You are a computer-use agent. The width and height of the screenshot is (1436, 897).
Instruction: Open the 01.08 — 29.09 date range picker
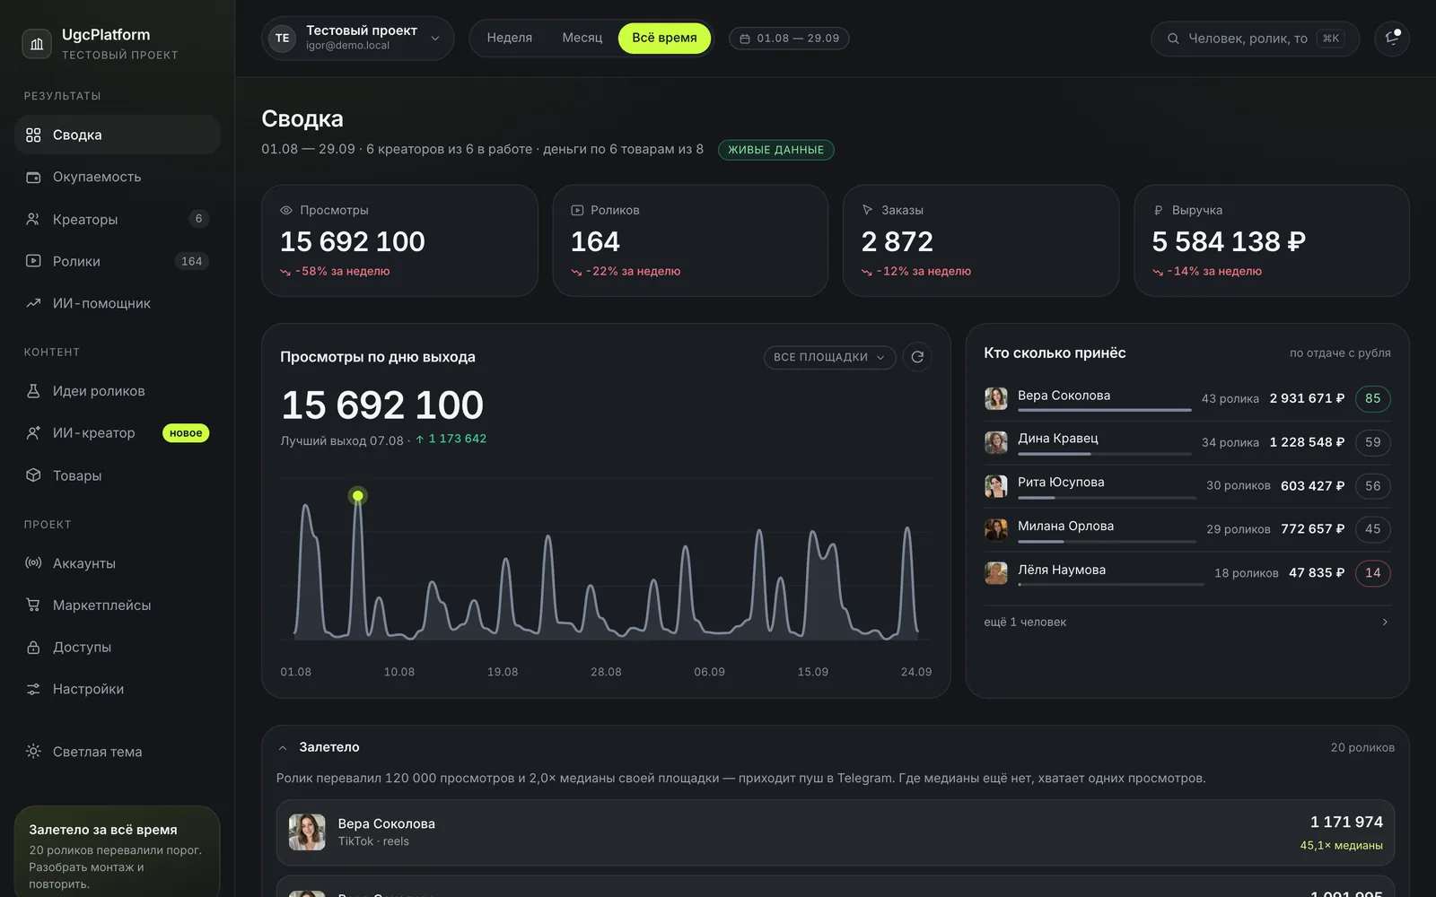[789, 39]
